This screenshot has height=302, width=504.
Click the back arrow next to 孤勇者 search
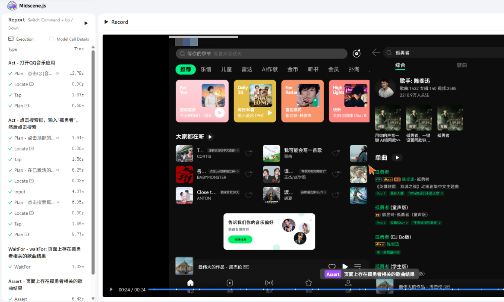click(x=376, y=53)
